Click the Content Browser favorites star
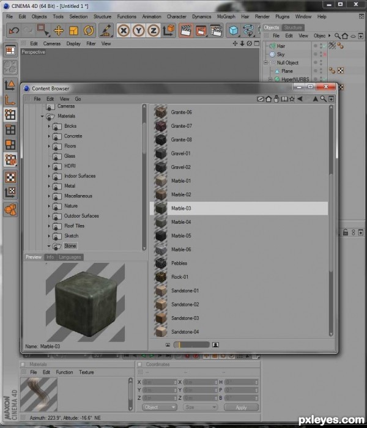 coord(292,99)
